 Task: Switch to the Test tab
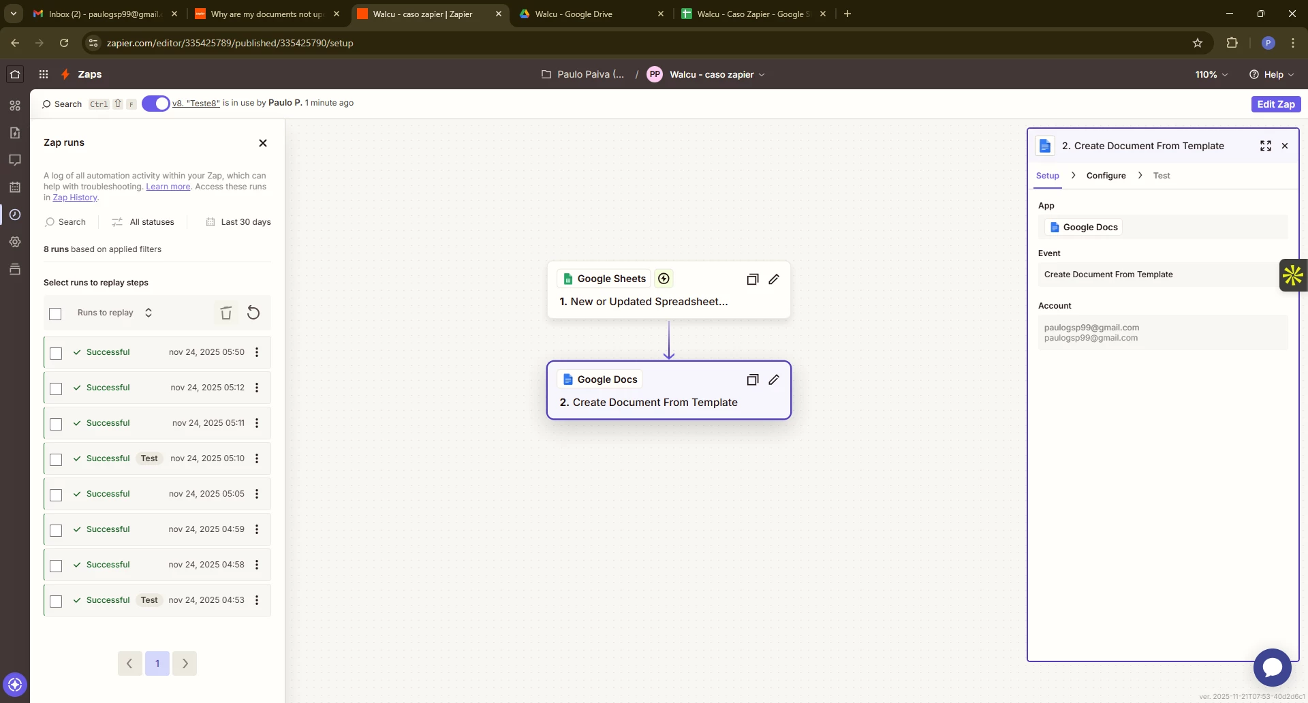click(x=1162, y=176)
